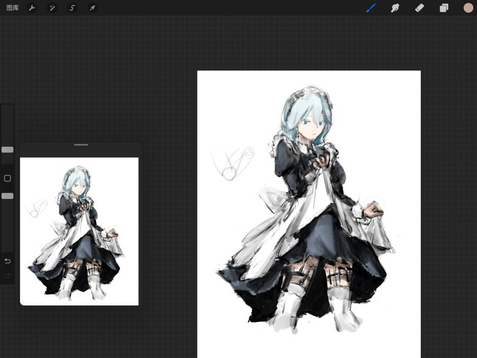Viewport: 477px width, 358px height.
Task: Adjust the brush opacity slider handle
Action: (x=7, y=196)
